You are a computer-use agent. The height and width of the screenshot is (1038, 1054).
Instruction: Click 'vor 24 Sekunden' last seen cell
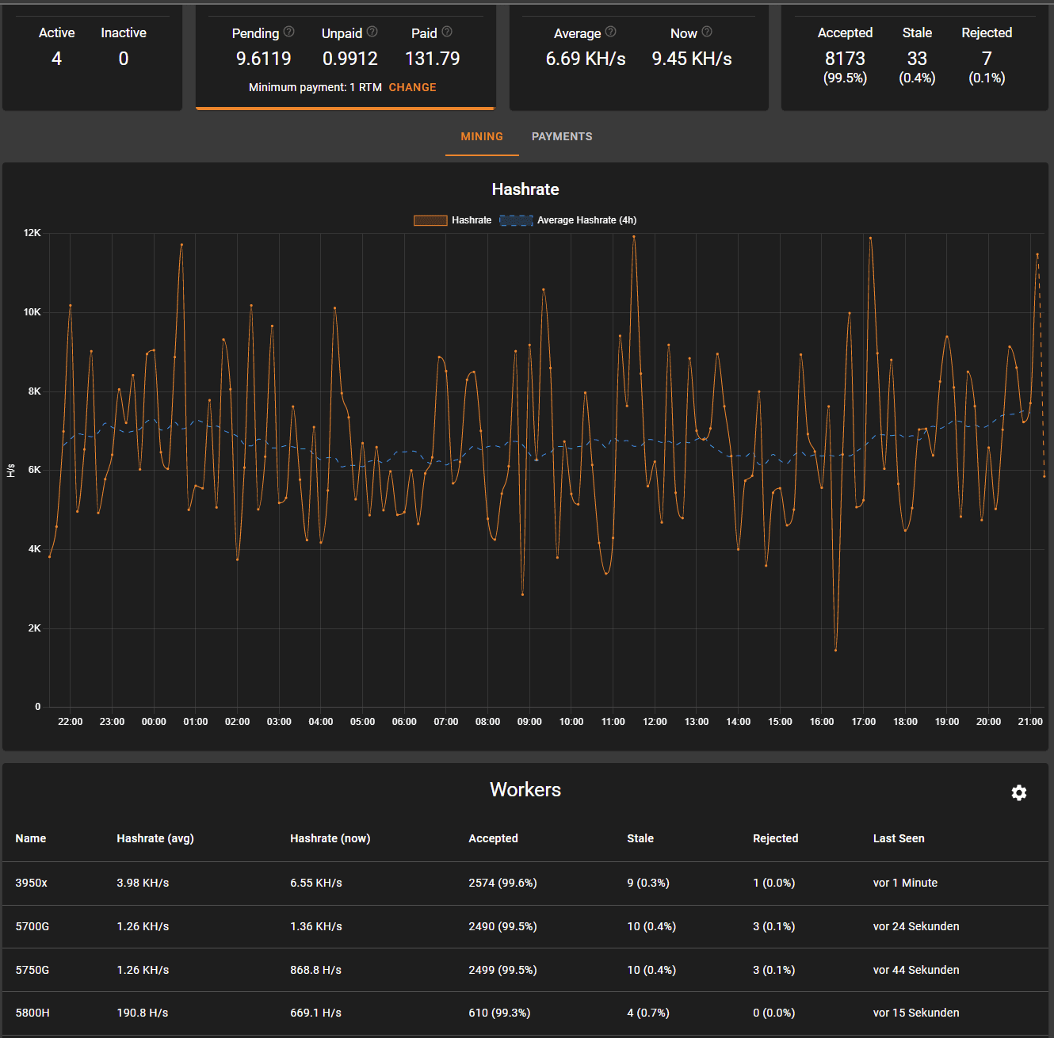coord(916,926)
